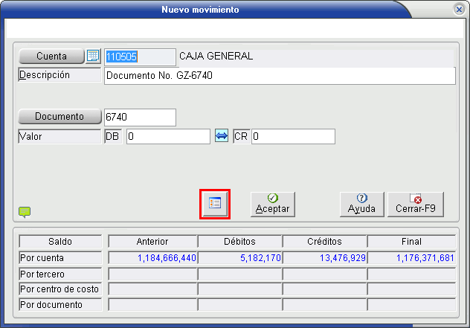Focus the account code field 110505

(139, 57)
